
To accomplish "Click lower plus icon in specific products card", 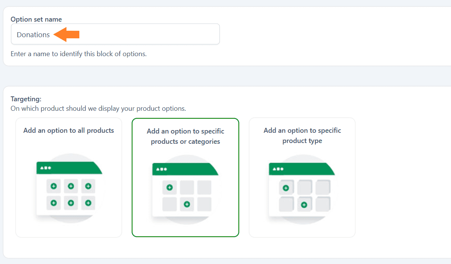I will coord(187,204).
